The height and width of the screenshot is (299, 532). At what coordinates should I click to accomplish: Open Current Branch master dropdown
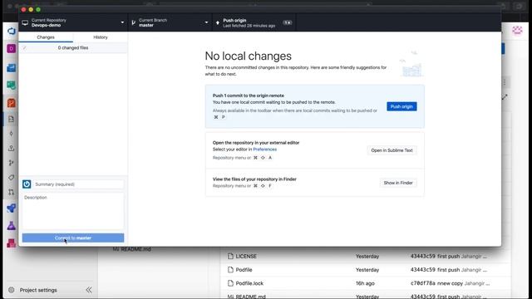pos(170,22)
